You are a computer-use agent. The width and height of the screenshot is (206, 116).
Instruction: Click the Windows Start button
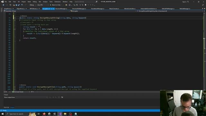(3, 114)
